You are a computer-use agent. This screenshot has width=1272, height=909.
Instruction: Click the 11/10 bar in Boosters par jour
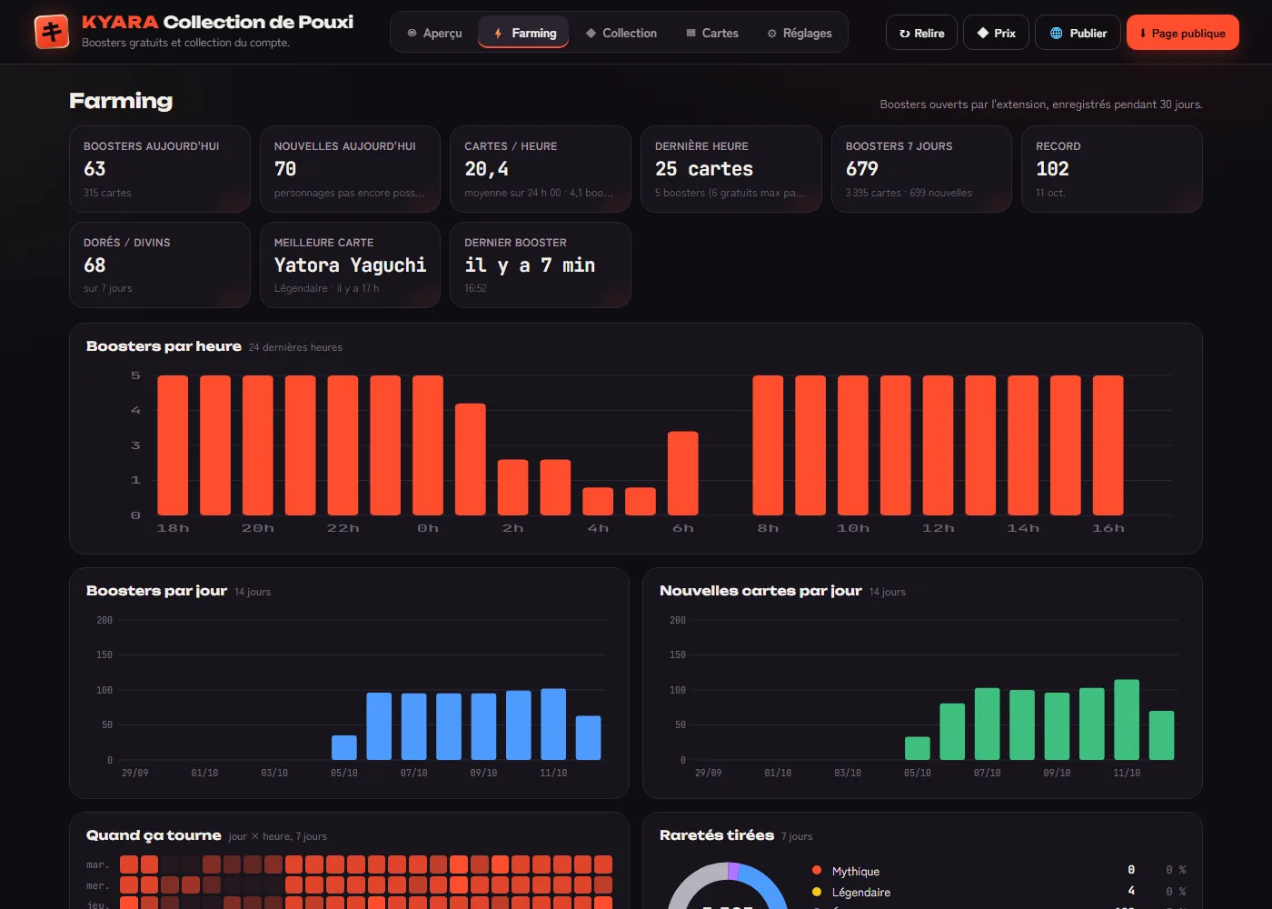tap(553, 724)
